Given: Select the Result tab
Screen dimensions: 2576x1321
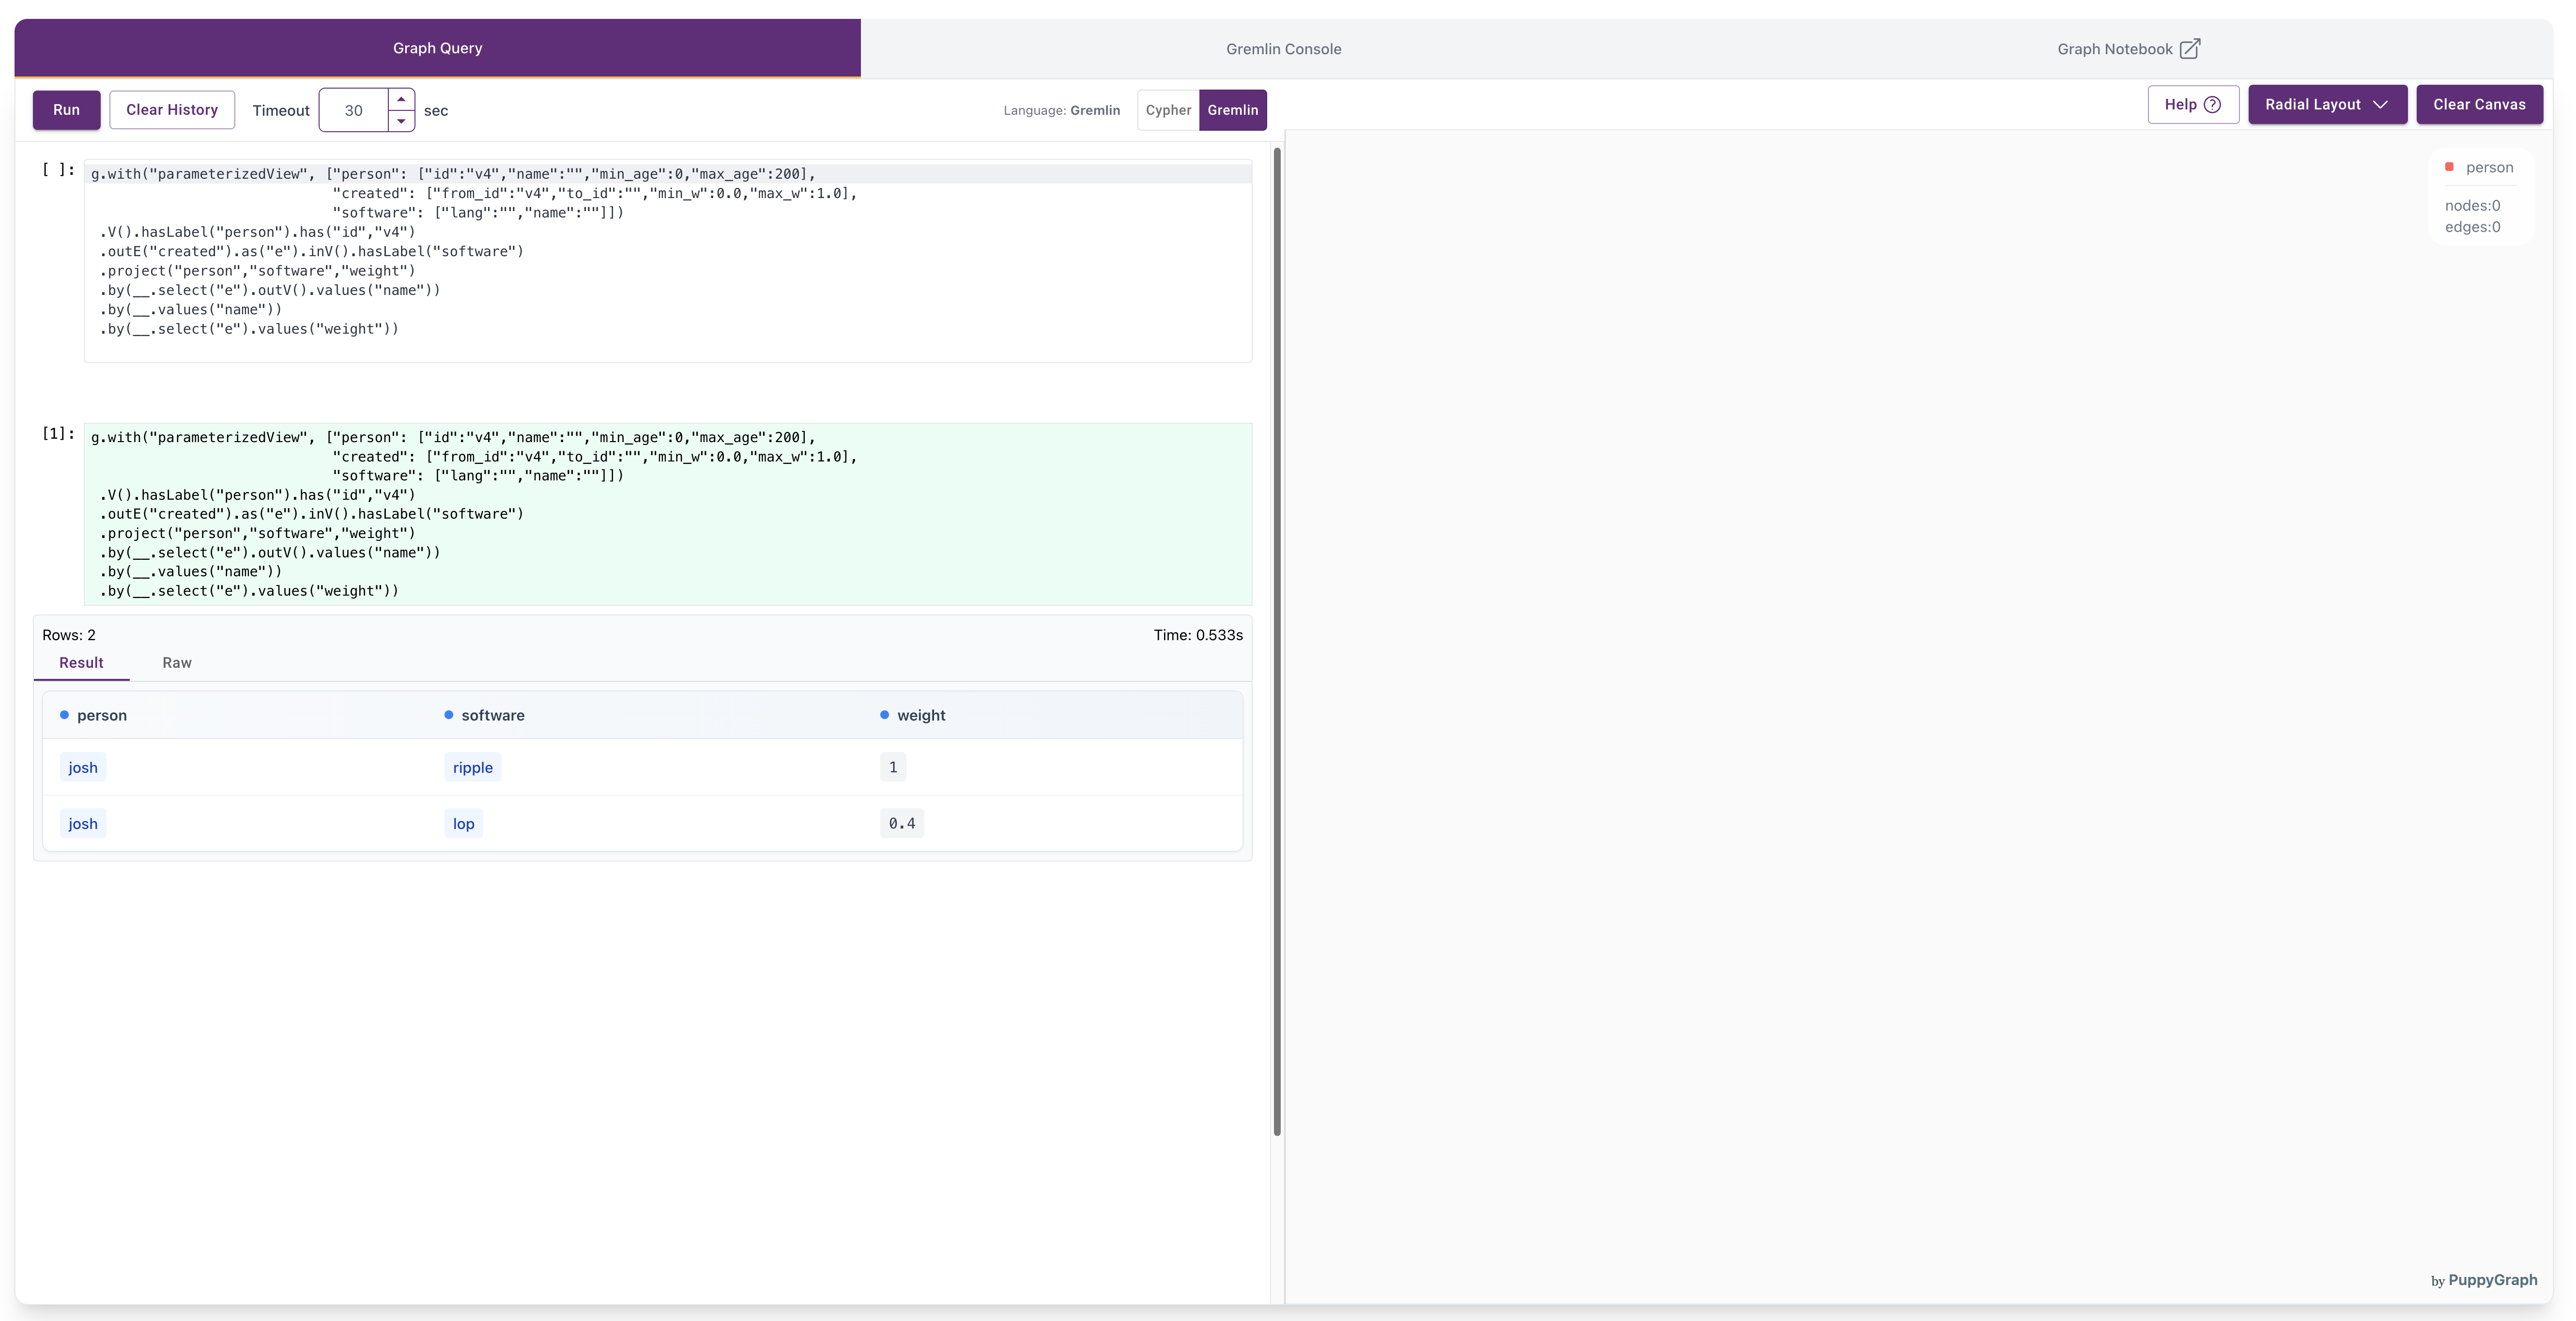Looking at the screenshot, I should point(81,663).
